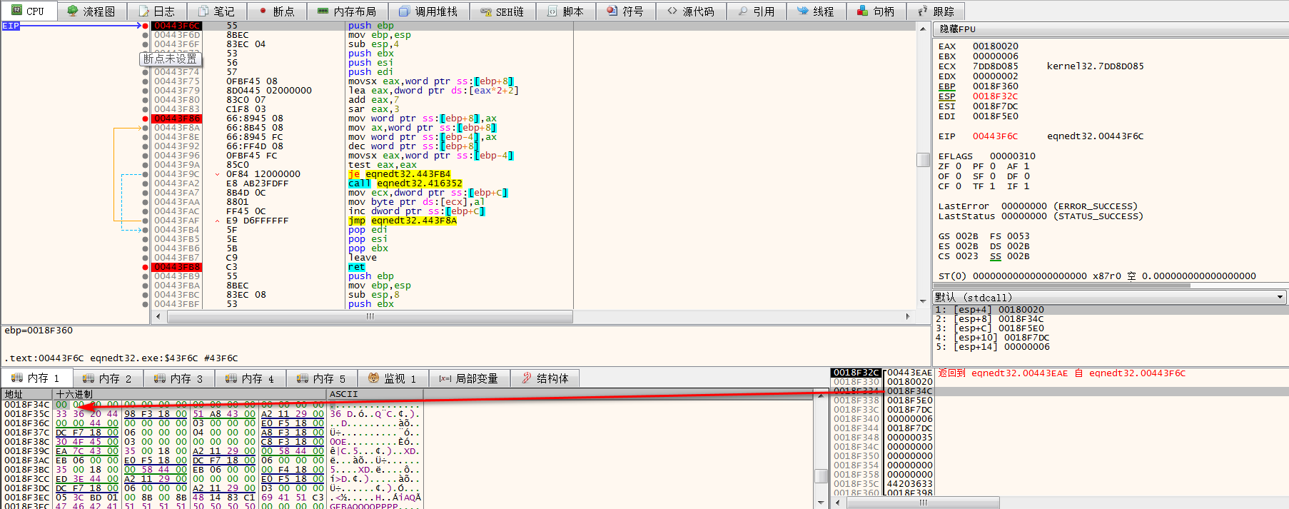Click the 地址 column header in dump
The height and width of the screenshot is (509, 1289).
point(27,394)
